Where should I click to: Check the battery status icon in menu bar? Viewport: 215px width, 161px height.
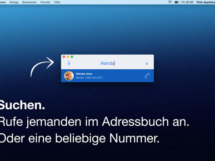[x=177, y=2]
